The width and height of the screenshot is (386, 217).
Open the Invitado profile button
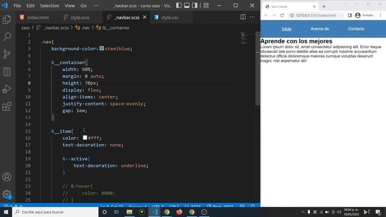(x=364, y=15)
